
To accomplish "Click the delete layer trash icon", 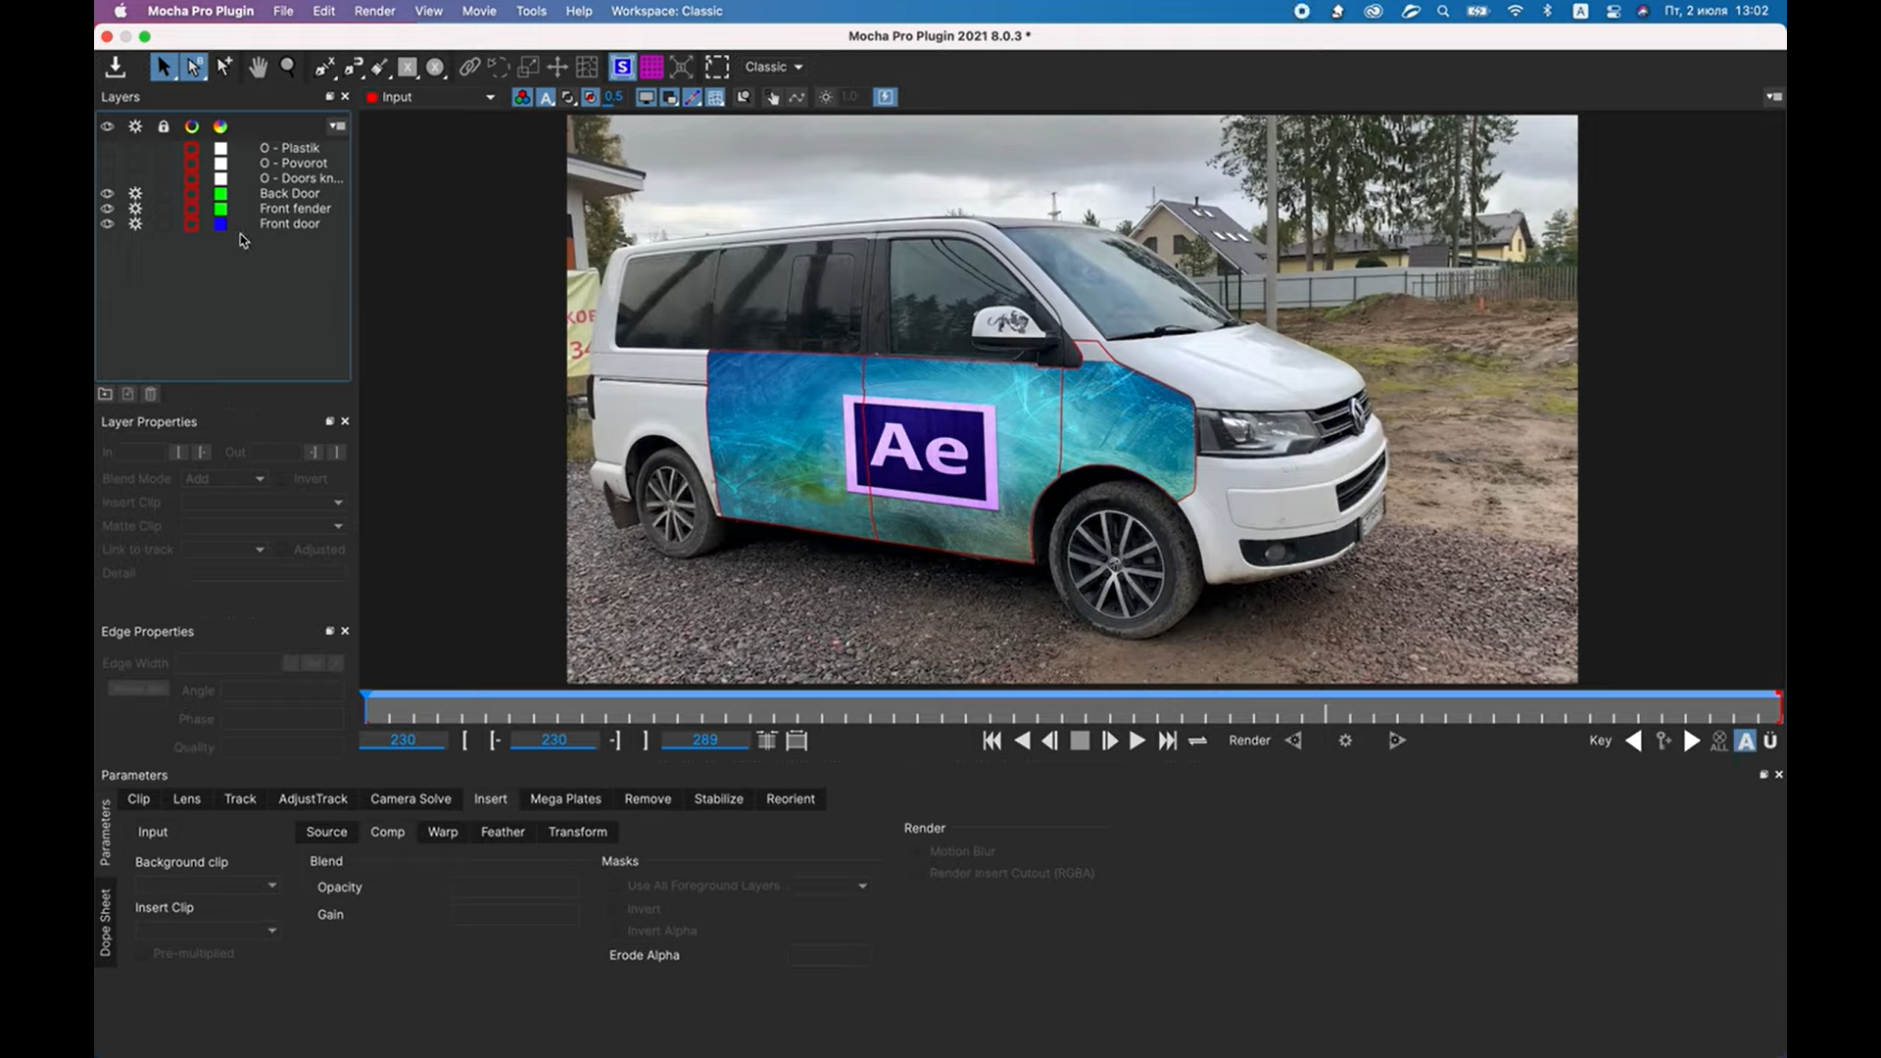I will click(x=150, y=394).
